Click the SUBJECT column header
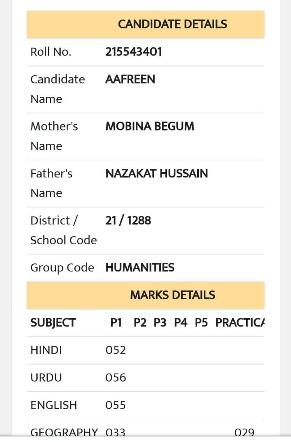 [53, 322]
